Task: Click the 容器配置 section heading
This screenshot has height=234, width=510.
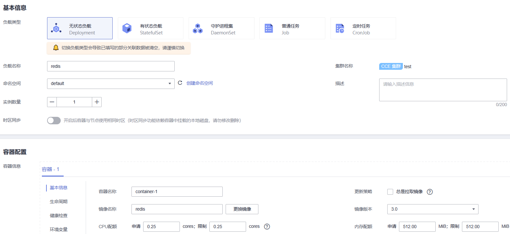Action: (15, 152)
